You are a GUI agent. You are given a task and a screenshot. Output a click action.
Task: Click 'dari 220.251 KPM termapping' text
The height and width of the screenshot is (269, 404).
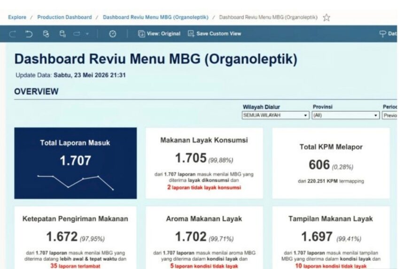click(331, 181)
